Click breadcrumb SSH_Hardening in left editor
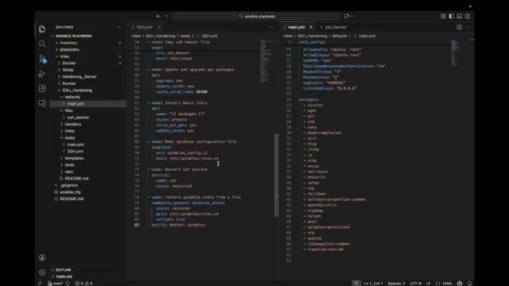The width and height of the screenshot is (509, 286). point(161,36)
